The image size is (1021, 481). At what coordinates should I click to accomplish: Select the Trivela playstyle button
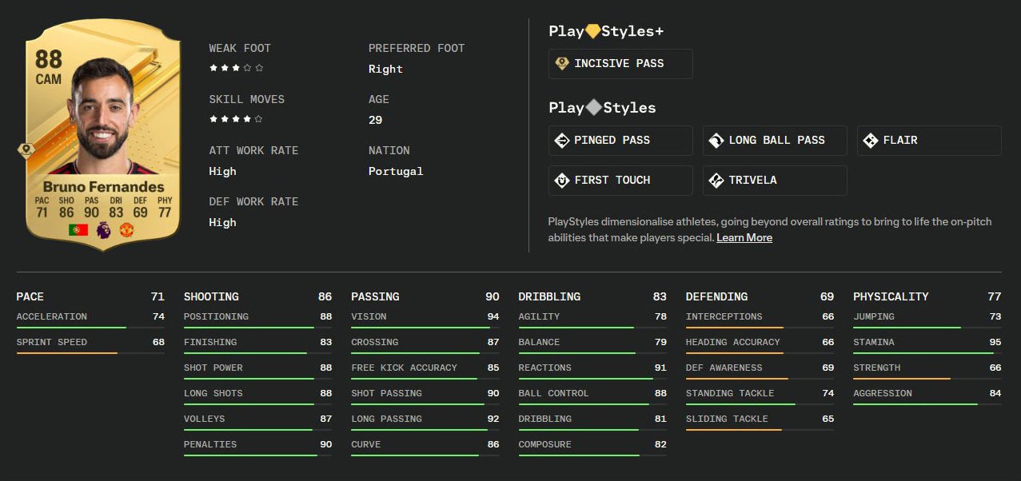click(x=774, y=181)
